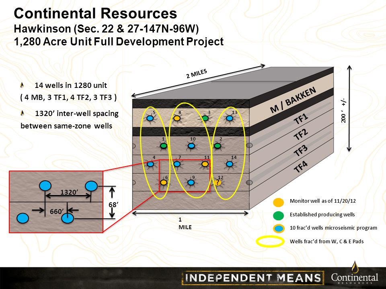Select orange monitor well number 6
This screenshot has height=289, width=386.
click(164, 182)
